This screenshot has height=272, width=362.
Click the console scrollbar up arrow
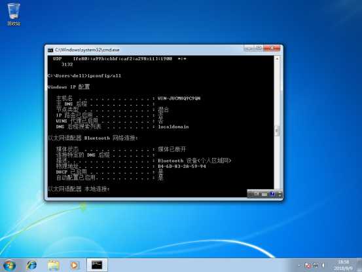pyautogui.click(x=277, y=59)
